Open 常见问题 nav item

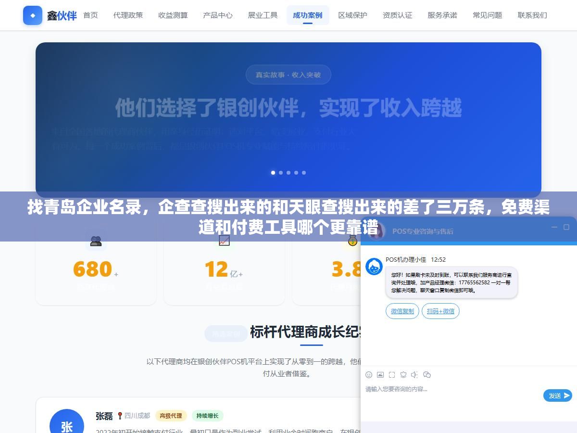tap(488, 15)
